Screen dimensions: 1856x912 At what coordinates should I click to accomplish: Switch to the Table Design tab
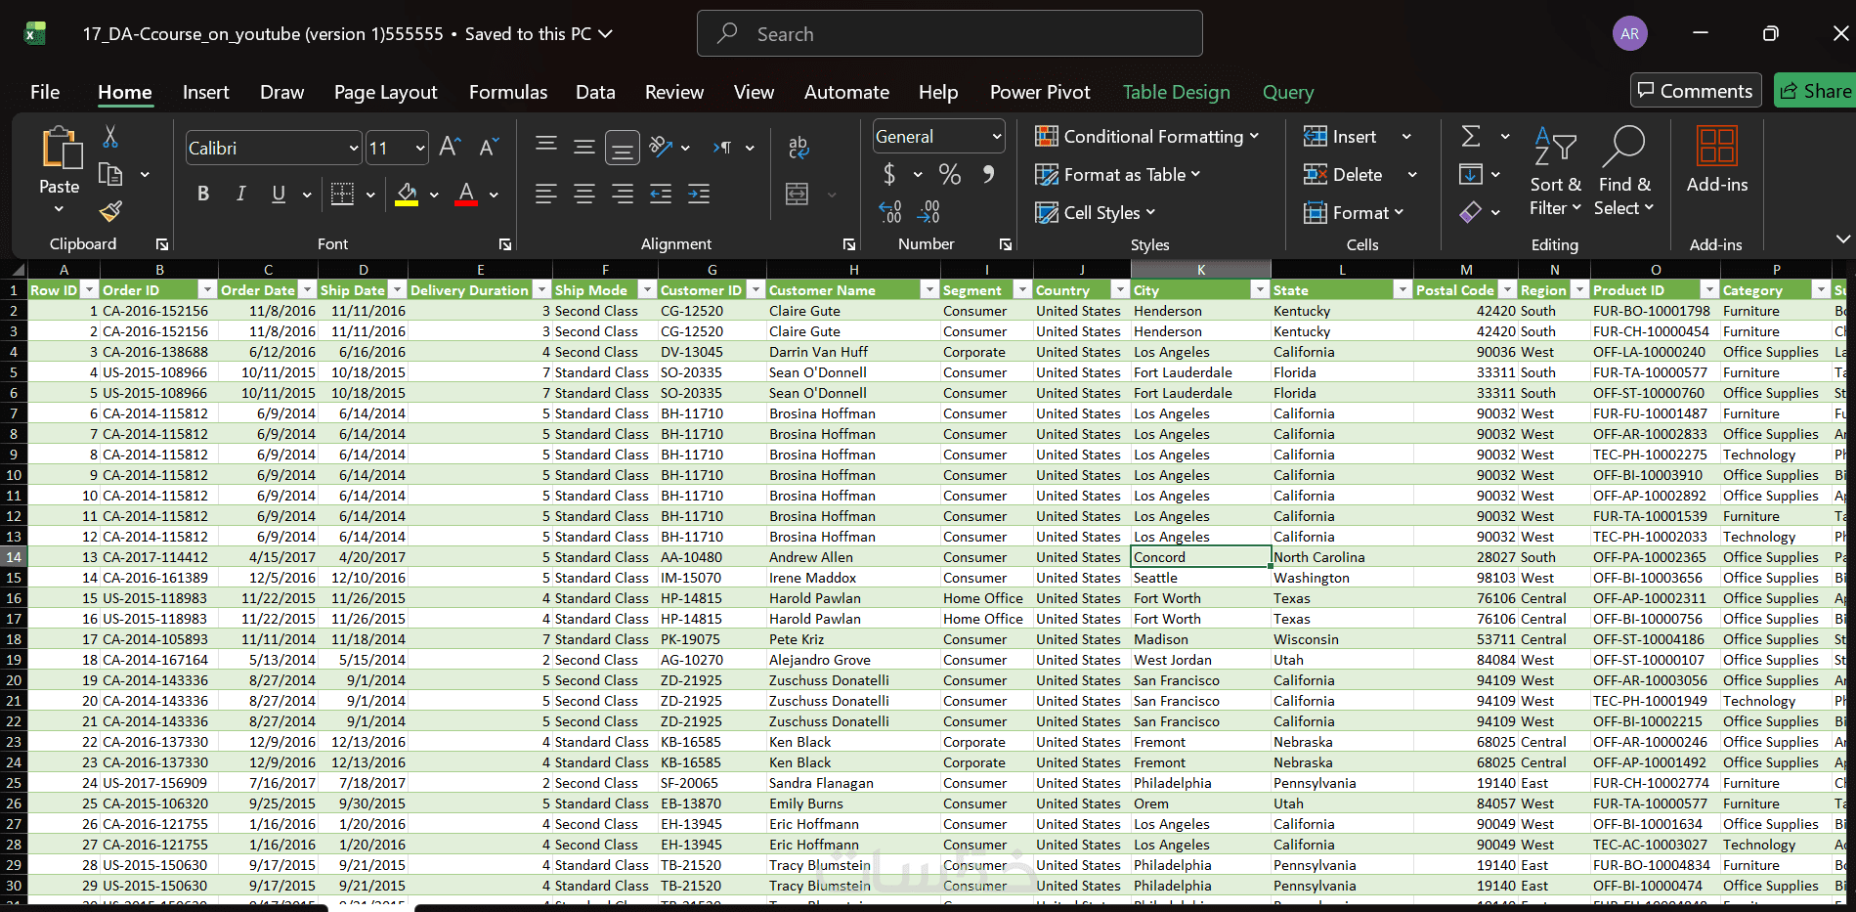tap(1176, 92)
